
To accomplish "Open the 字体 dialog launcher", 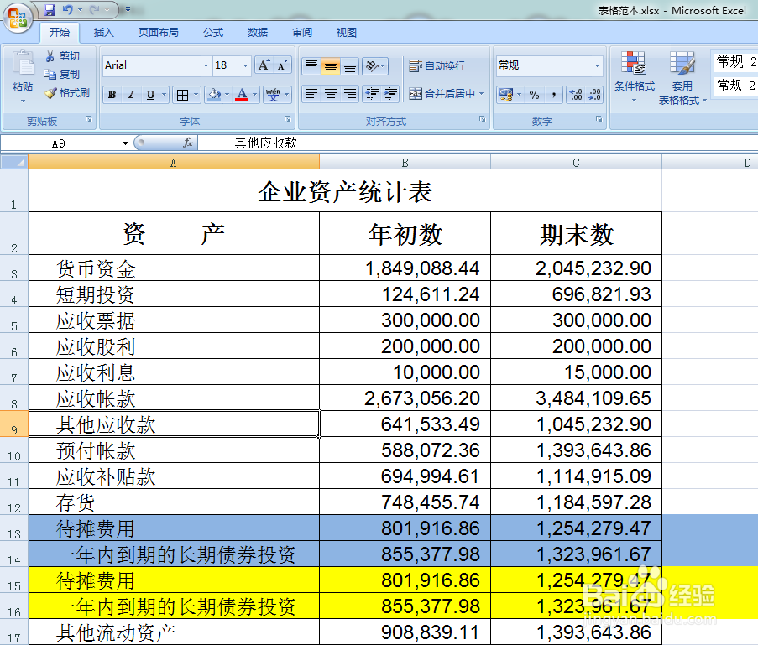I will pyautogui.click(x=288, y=119).
